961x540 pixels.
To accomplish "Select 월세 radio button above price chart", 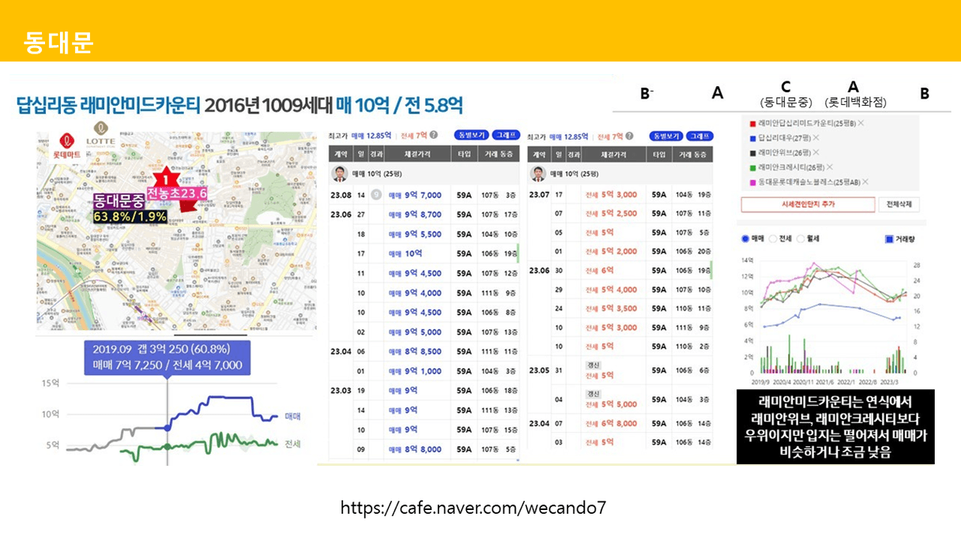I will click(801, 238).
